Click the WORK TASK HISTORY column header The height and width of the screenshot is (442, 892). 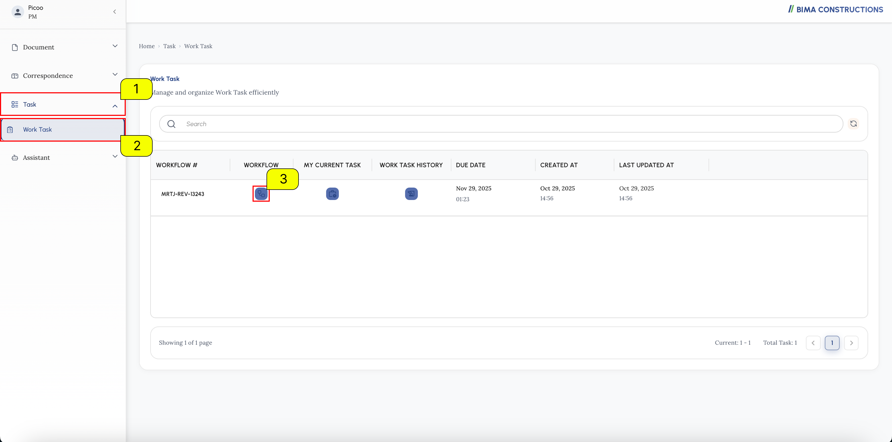tap(411, 165)
